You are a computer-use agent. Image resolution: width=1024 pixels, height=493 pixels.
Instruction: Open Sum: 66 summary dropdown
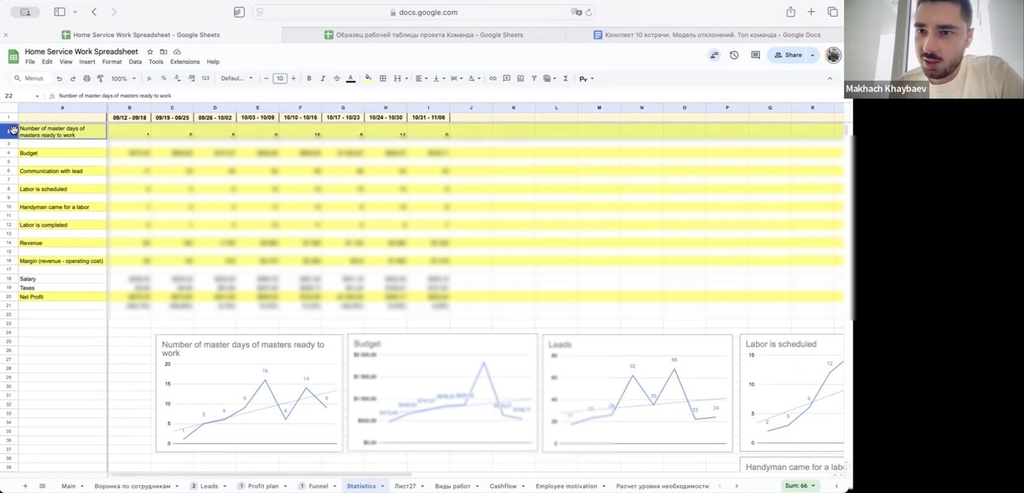point(800,486)
